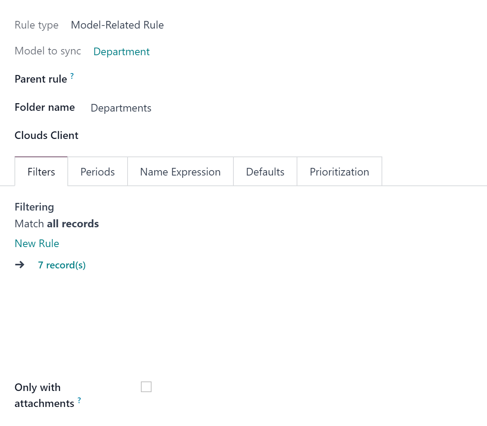Switch to the Filters tab
487x426 pixels.
tap(41, 172)
